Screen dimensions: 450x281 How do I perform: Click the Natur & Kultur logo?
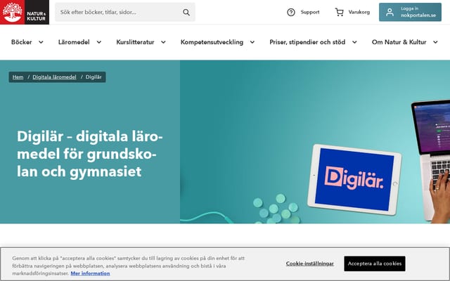[25, 12]
